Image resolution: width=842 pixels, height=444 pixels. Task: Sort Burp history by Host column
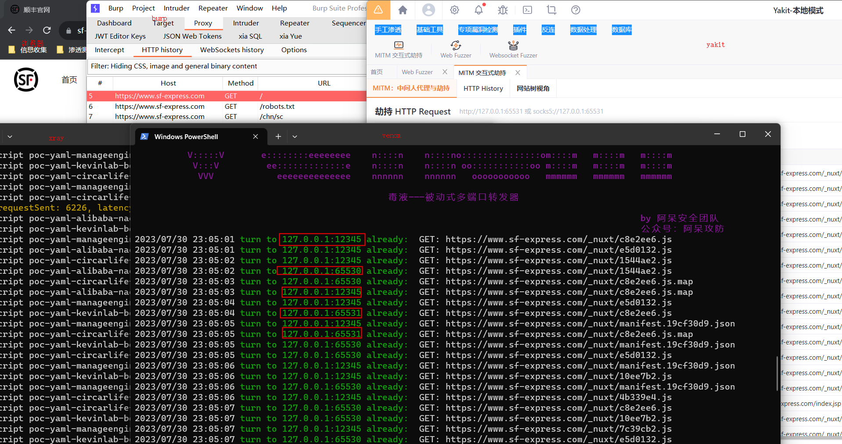point(168,83)
